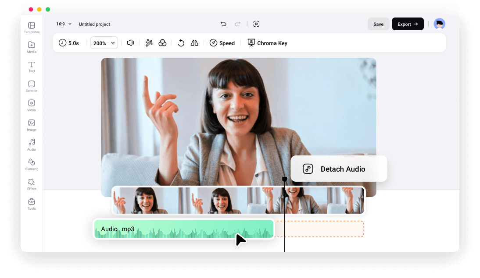Click the clock duration icon 5.0s
Screen dimensions: 480x278
click(69, 43)
